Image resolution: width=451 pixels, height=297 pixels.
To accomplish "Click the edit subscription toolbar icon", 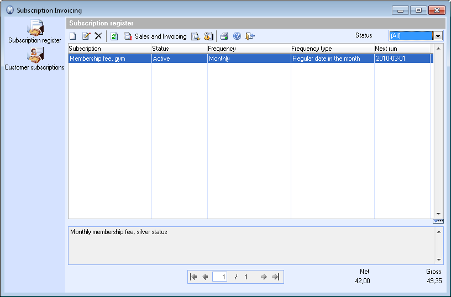I will [x=86, y=36].
